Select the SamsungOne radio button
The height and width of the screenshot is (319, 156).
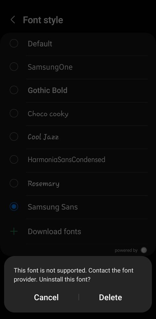tap(14, 67)
